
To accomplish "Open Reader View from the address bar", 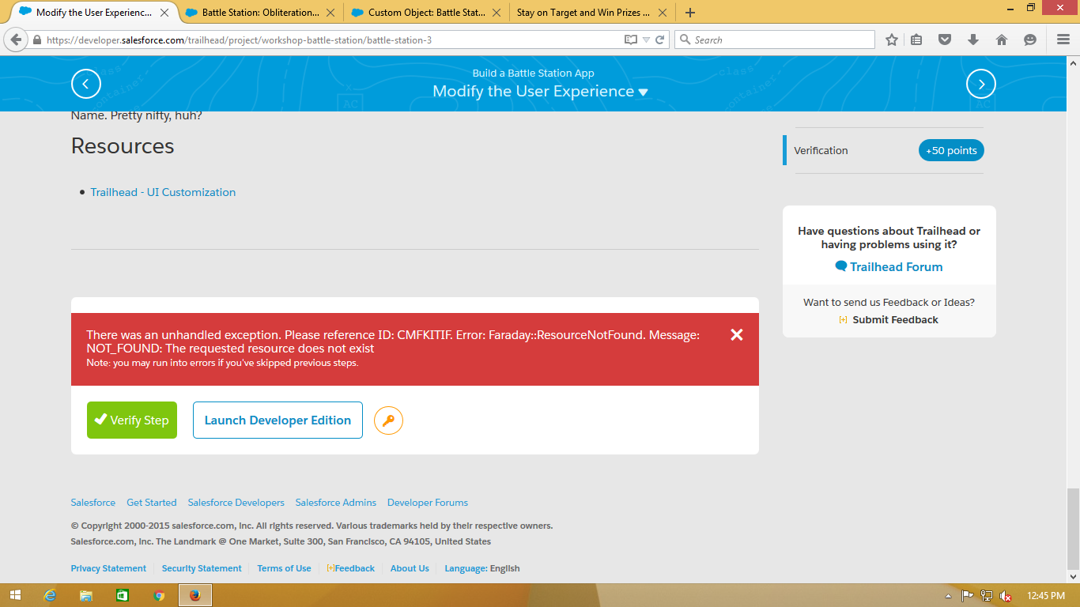I will tap(630, 40).
